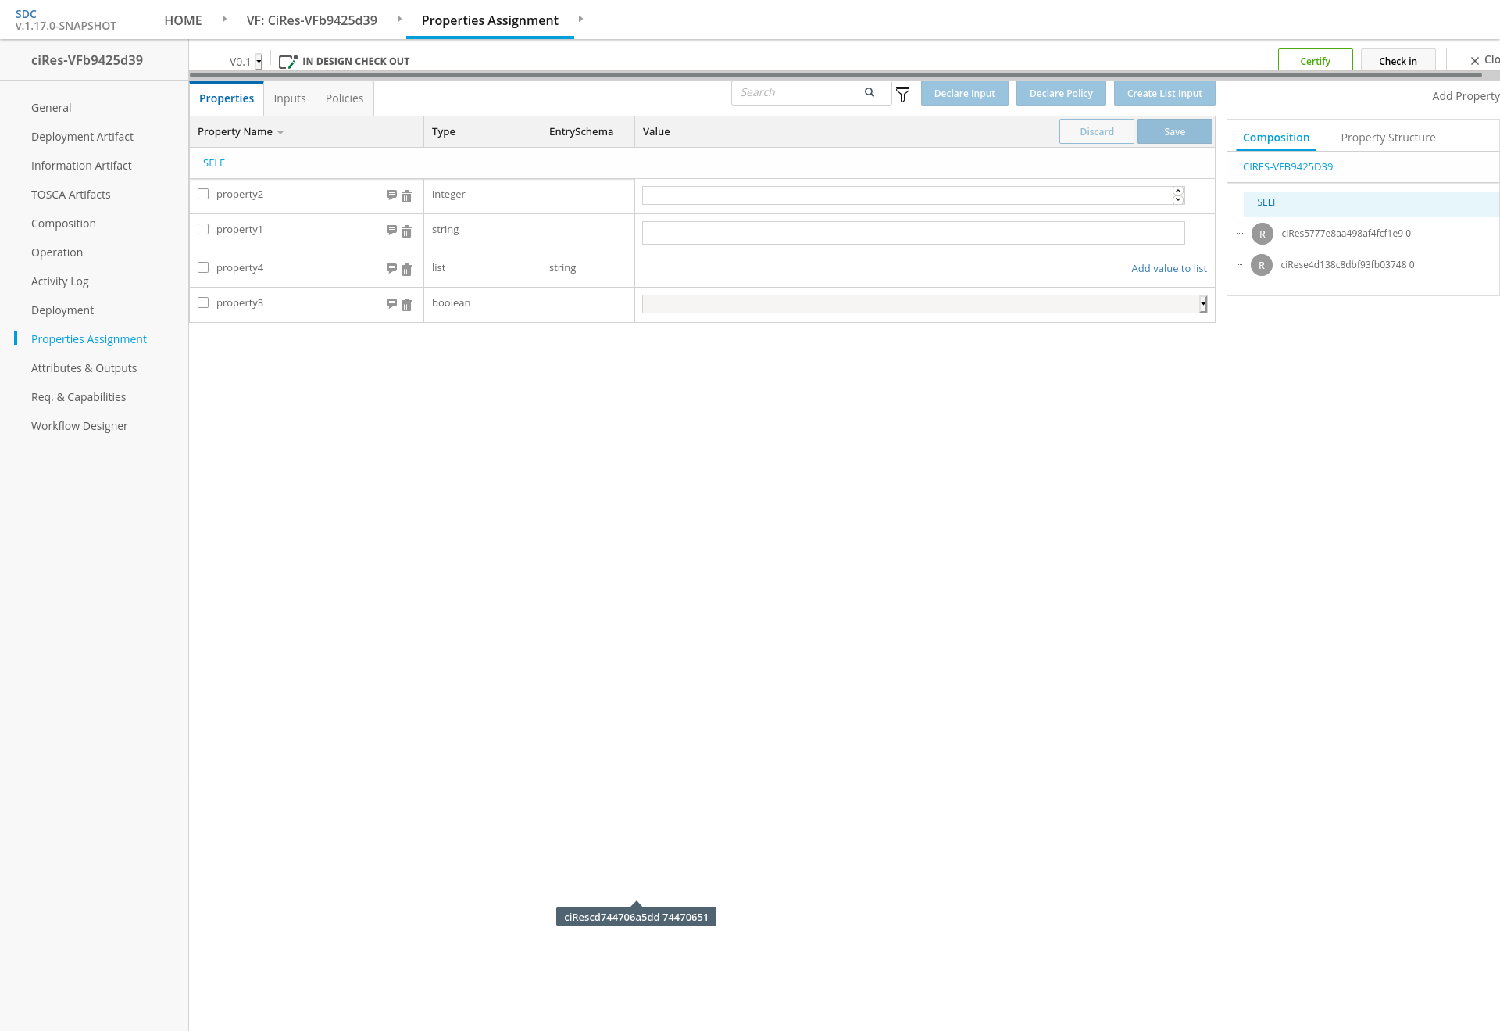Open TOSCA Artifacts in the sidebar
This screenshot has width=1500, height=1031.
(70, 195)
